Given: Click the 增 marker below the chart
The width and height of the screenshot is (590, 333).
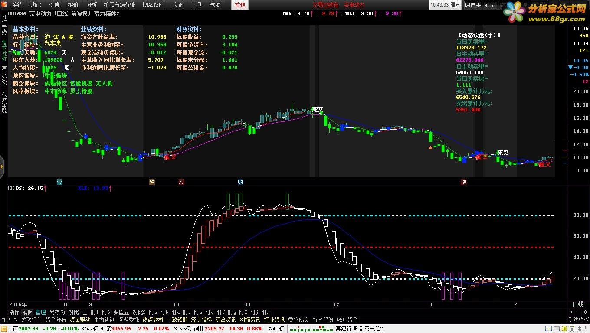Looking at the screenshot, I should coord(463,182).
